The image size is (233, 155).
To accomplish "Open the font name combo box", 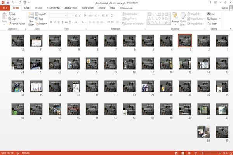I will [58, 16].
